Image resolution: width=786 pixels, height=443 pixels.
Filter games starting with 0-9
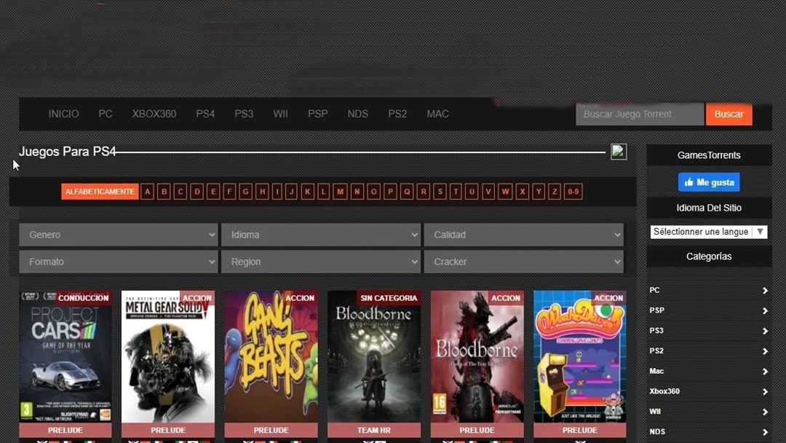[x=573, y=192]
